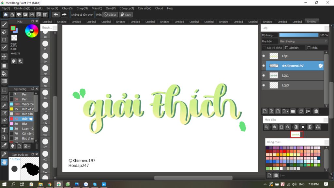Add brush from cloud icon in Cọ panel

(13, 146)
